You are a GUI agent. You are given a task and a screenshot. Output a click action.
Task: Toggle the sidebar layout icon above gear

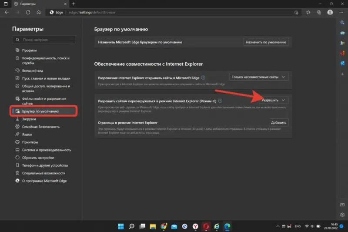pyautogui.click(x=342, y=205)
